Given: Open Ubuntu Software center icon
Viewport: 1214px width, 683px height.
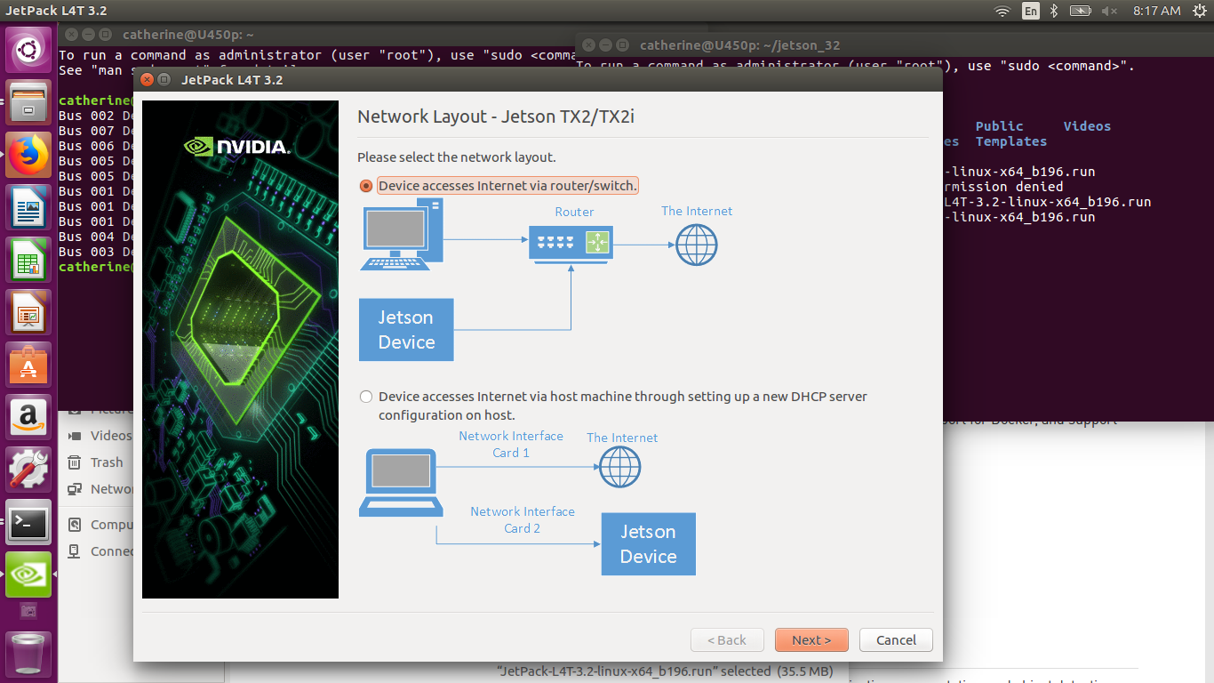Looking at the screenshot, I should click(x=28, y=365).
